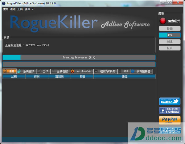Minimize the RogueKiller window

163,2
